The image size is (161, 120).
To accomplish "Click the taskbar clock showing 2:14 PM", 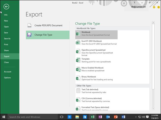I will (x=155, y=117).
